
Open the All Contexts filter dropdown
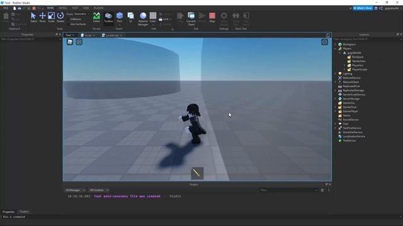99,190
